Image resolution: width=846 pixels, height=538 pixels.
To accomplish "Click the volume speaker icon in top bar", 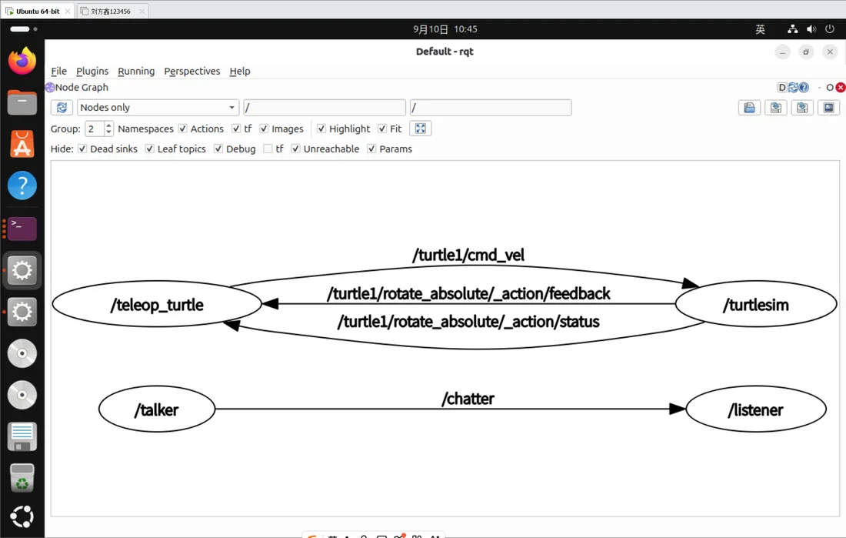I will [811, 29].
